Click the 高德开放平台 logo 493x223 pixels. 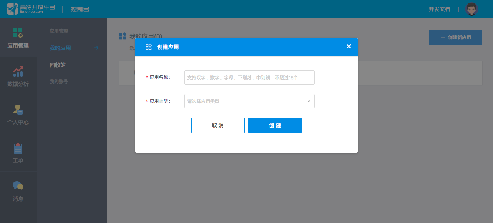click(x=30, y=9)
